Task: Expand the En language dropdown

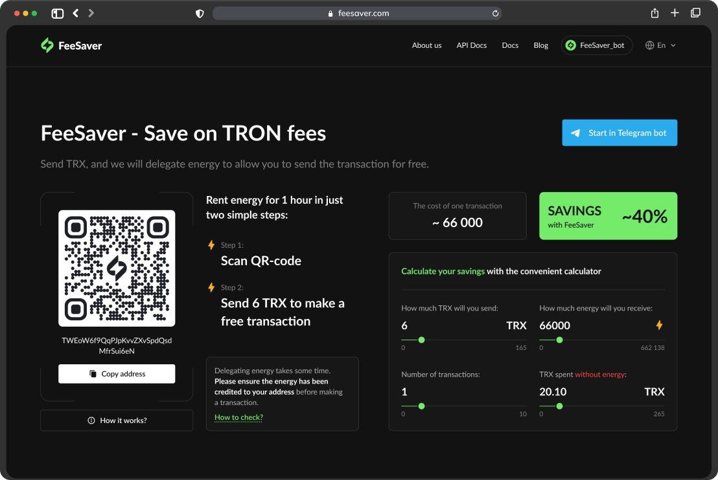Action: coord(660,45)
